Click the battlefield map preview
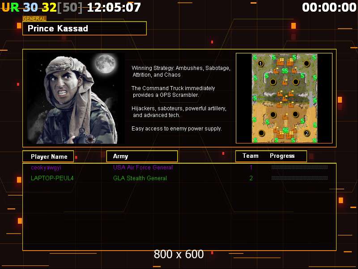Image resolution: width=358 pixels, height=269 pixels. click(284, 98)
